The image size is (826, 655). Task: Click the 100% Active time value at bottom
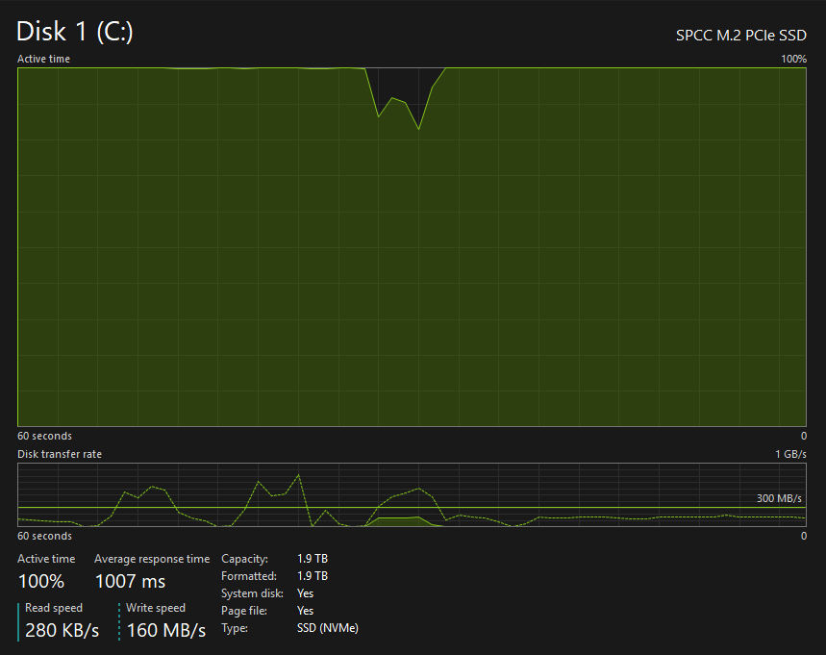click(x=41, y=581)
